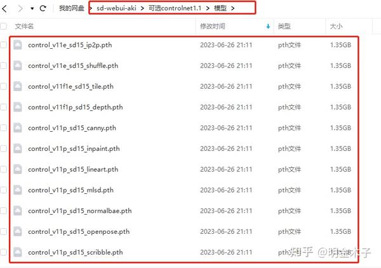The image size is (381, 268).
Task: Sort by the 大小 column header
Action: [336, 26]
